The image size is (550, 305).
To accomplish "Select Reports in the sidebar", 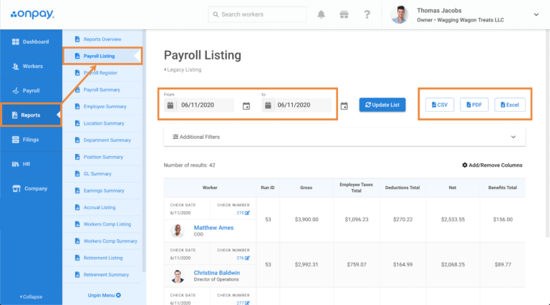I will 32,115.
